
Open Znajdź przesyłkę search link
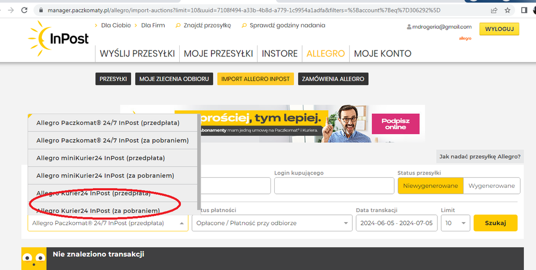[207, 25]
